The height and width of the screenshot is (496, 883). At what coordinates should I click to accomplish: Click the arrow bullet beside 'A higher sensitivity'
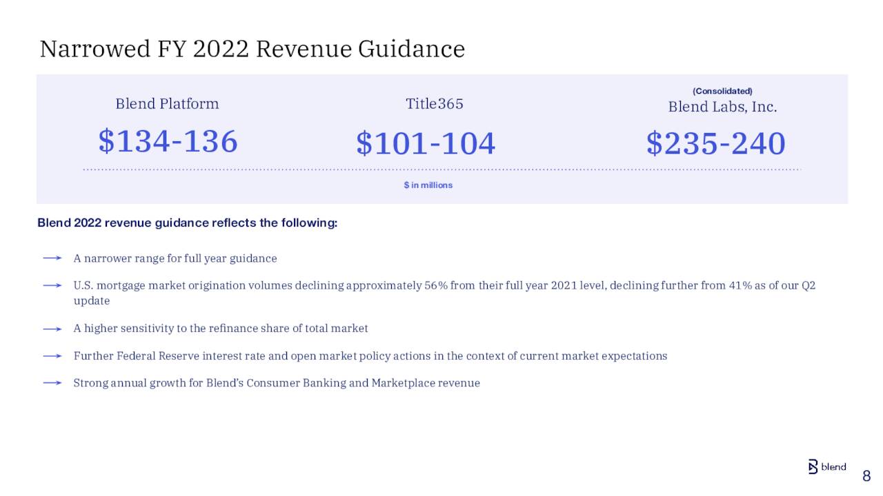coord(52,329)
